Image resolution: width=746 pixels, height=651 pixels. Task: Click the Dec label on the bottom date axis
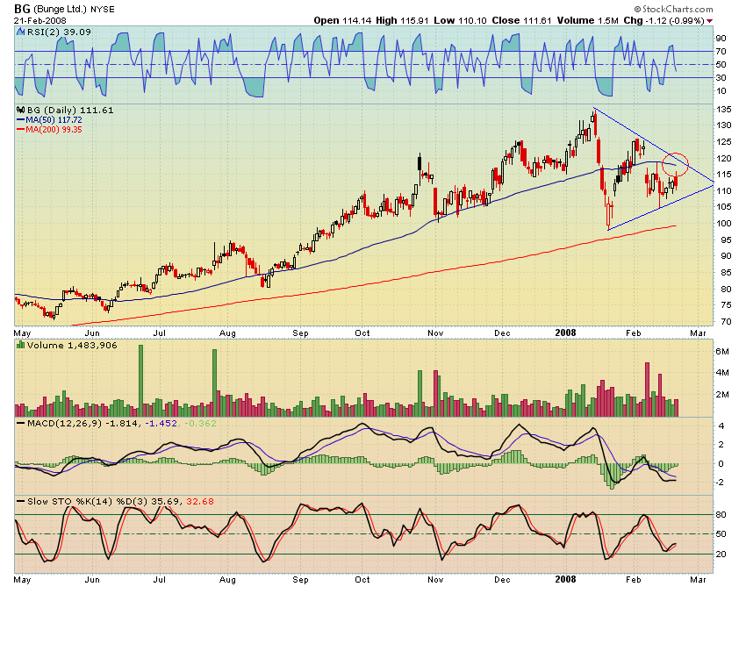[502, 580]
